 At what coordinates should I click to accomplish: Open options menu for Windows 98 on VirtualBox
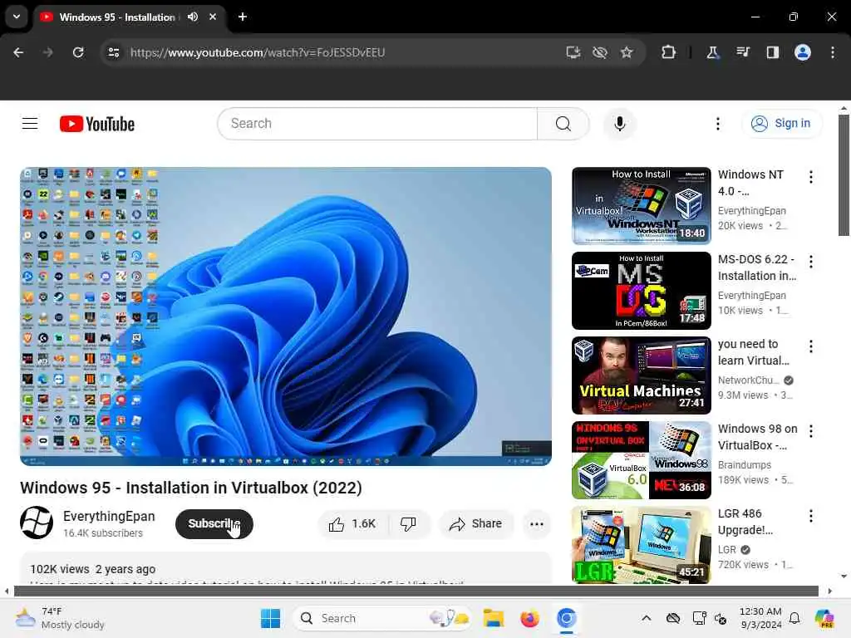pos(811,431)
